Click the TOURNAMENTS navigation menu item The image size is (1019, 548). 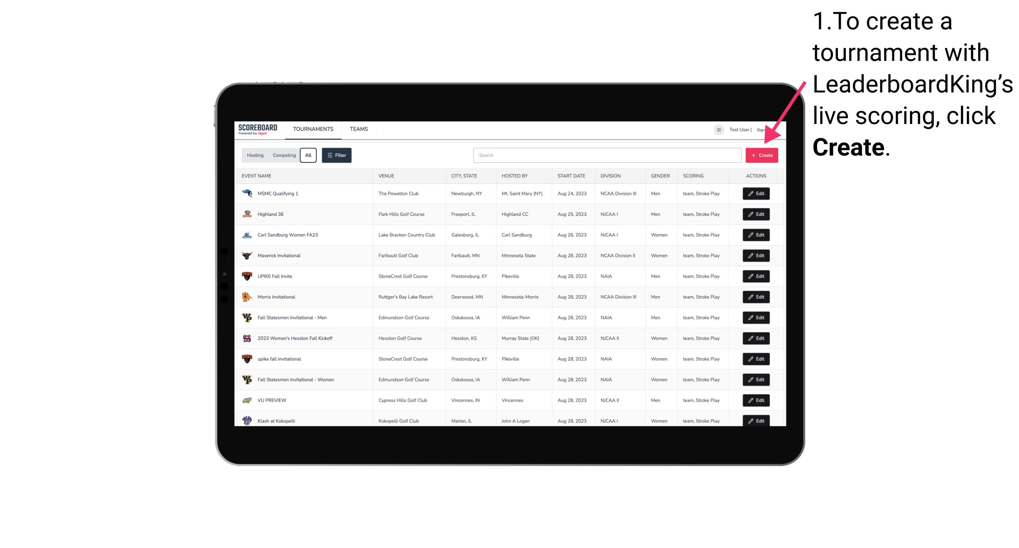pyautogui.click(x=313, y=129)
